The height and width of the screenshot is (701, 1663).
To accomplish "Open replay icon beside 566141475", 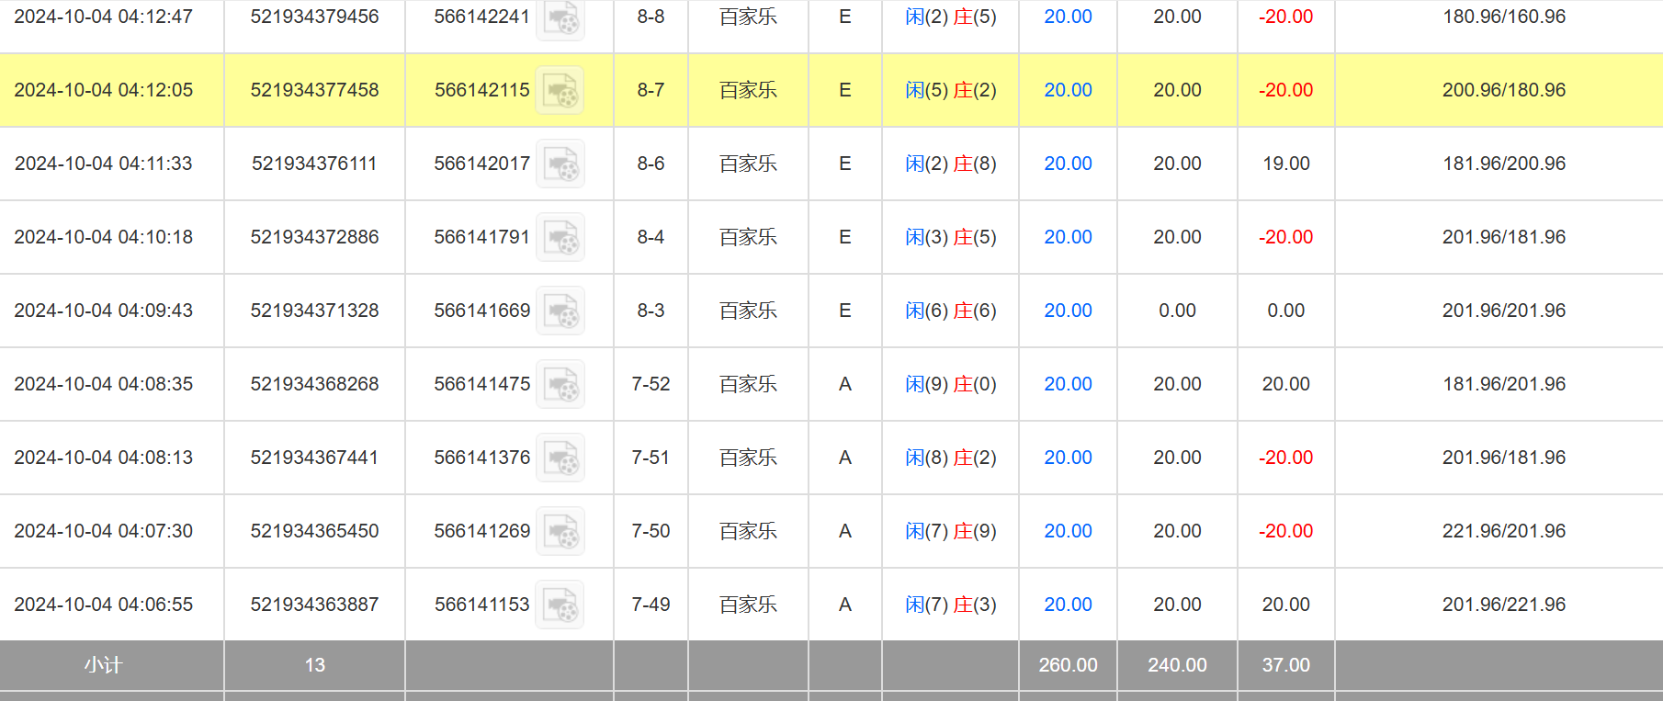I will pyautogui.click(x=560, y=384).
